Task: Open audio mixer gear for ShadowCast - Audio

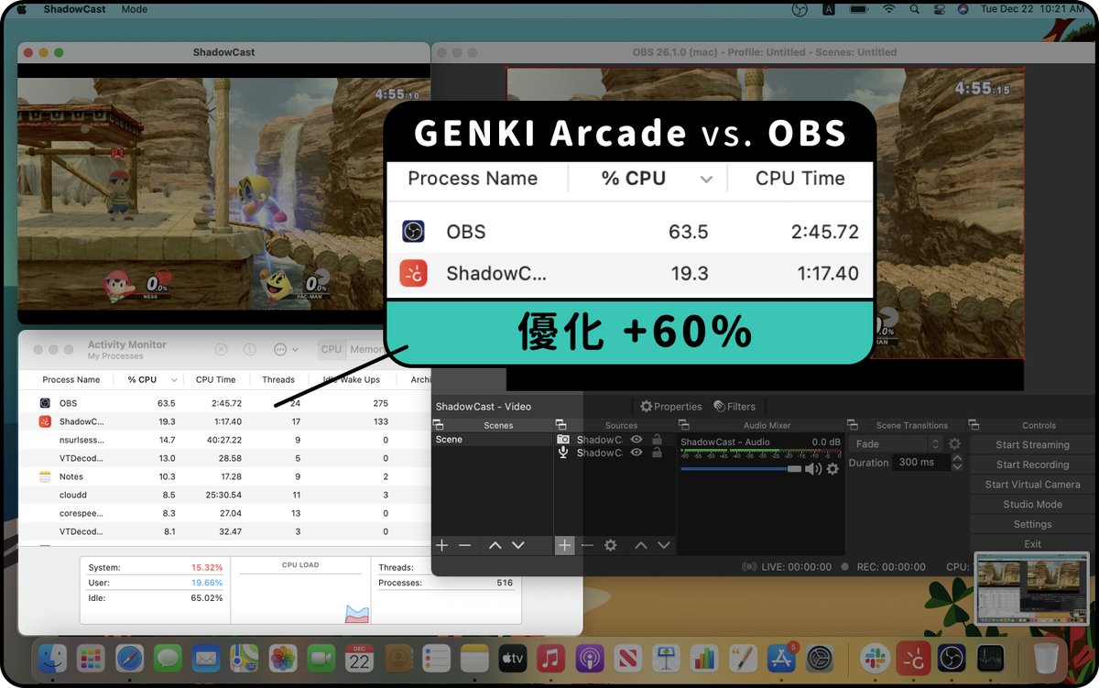Action: tap(832, 469)
